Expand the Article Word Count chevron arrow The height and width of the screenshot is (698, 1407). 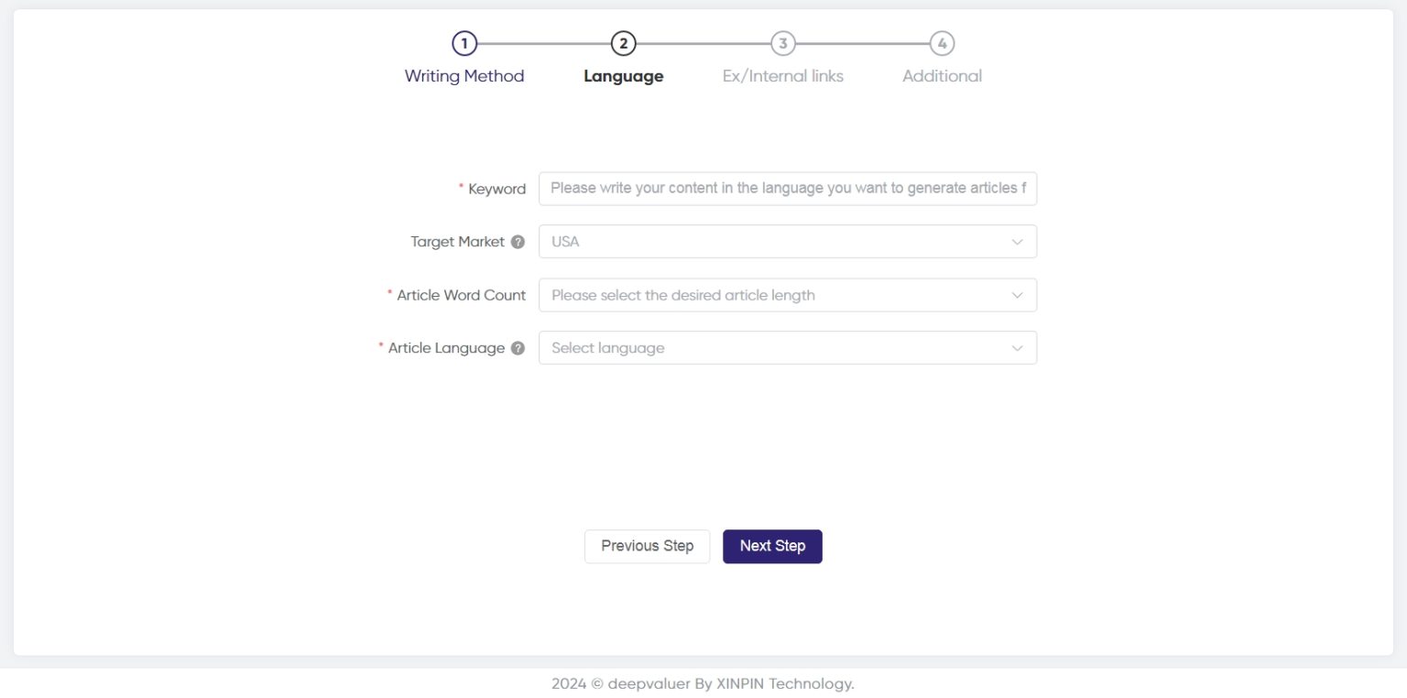point(1017,295)
